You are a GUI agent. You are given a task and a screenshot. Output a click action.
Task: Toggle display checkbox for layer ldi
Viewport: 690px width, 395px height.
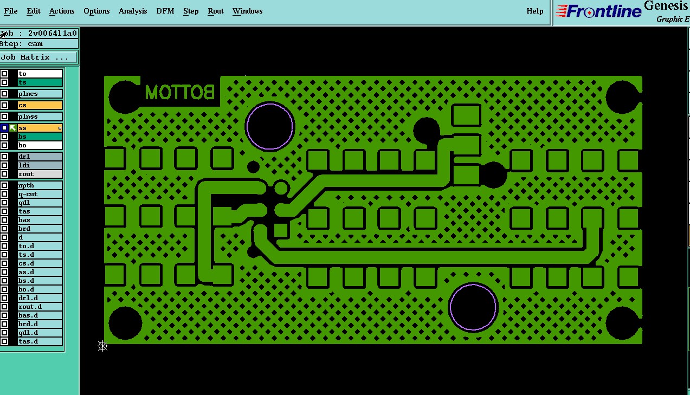click(4, 165)
